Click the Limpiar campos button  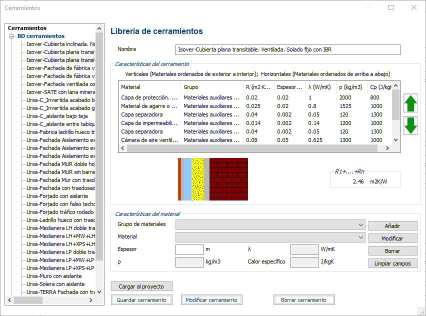pyautogui.click(x=392, y=263)
